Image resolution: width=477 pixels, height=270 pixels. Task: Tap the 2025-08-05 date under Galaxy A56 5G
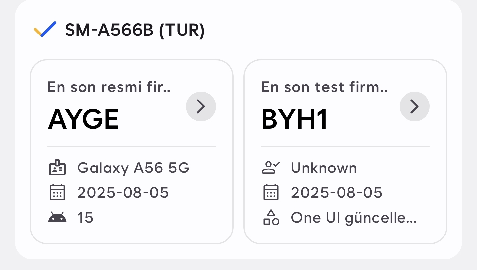(123, 193)
